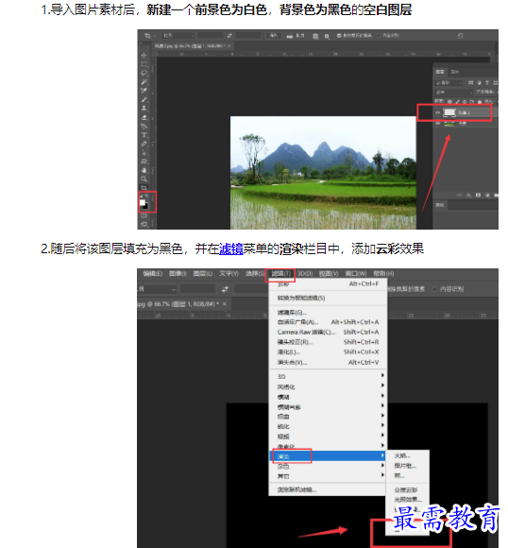Click the straighten icon in the options bar

coord(290,36)
